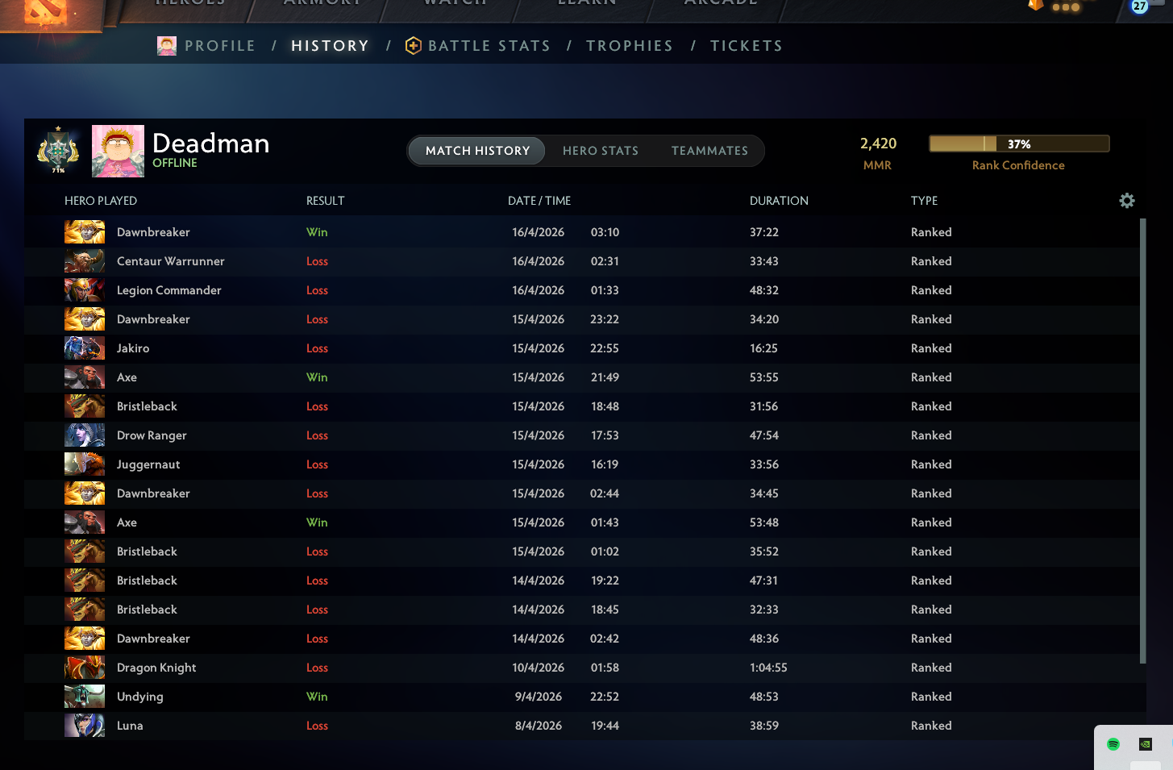Select the Dragon Knight match name

pos(156,668)
